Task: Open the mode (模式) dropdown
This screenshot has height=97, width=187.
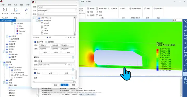Action: (x=56, y=61)
